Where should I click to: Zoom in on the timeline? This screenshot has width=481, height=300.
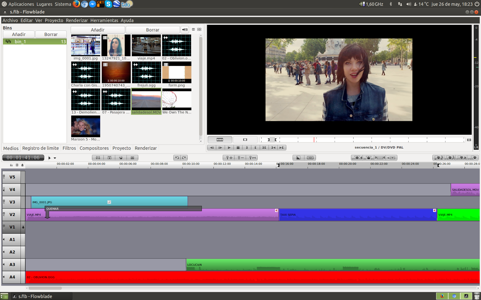[x=229, y=158]
